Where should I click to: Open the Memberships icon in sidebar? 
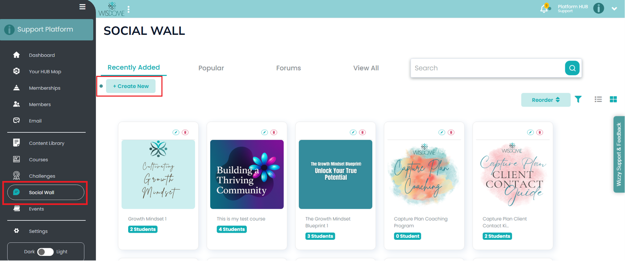tap(17, 88)
